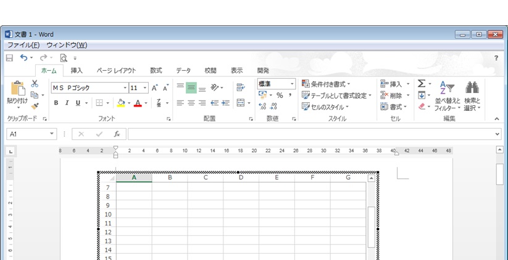The height and width of the screenshot is (260, 508).
Task: Apply red font color A
Action: tap(138, 103)
